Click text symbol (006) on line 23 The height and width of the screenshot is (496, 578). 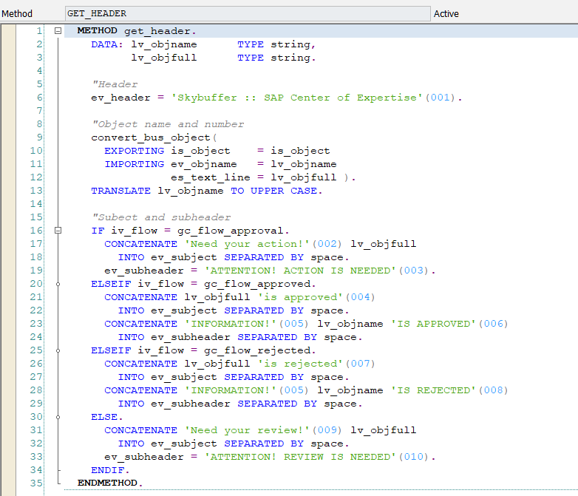(494, 324)
